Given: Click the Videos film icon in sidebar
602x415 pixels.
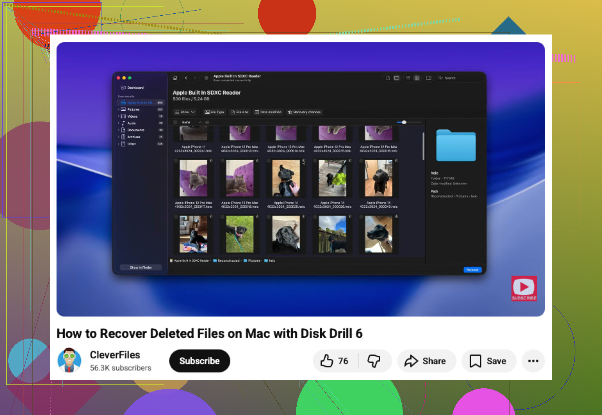Looking at the screenshot, I should click(123, 116).
